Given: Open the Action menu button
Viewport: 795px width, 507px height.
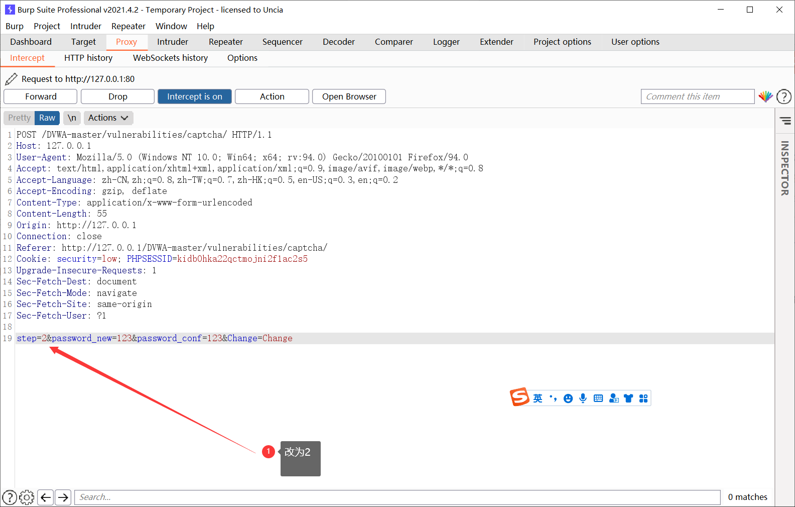Looking at the screenshot, I should pos(272,96).
